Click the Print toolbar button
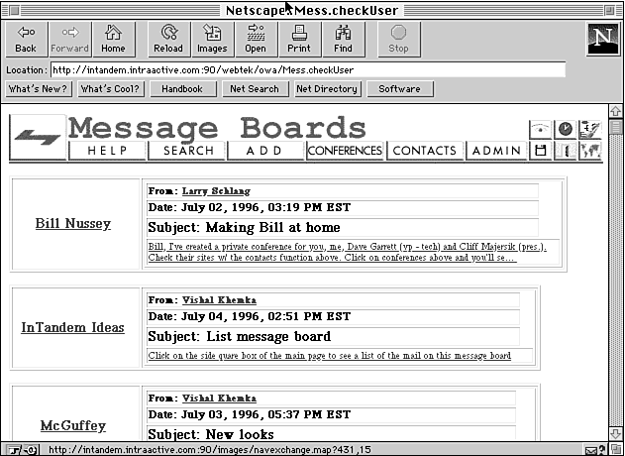This screenshot has height=456, width=625. coord(299,39)
